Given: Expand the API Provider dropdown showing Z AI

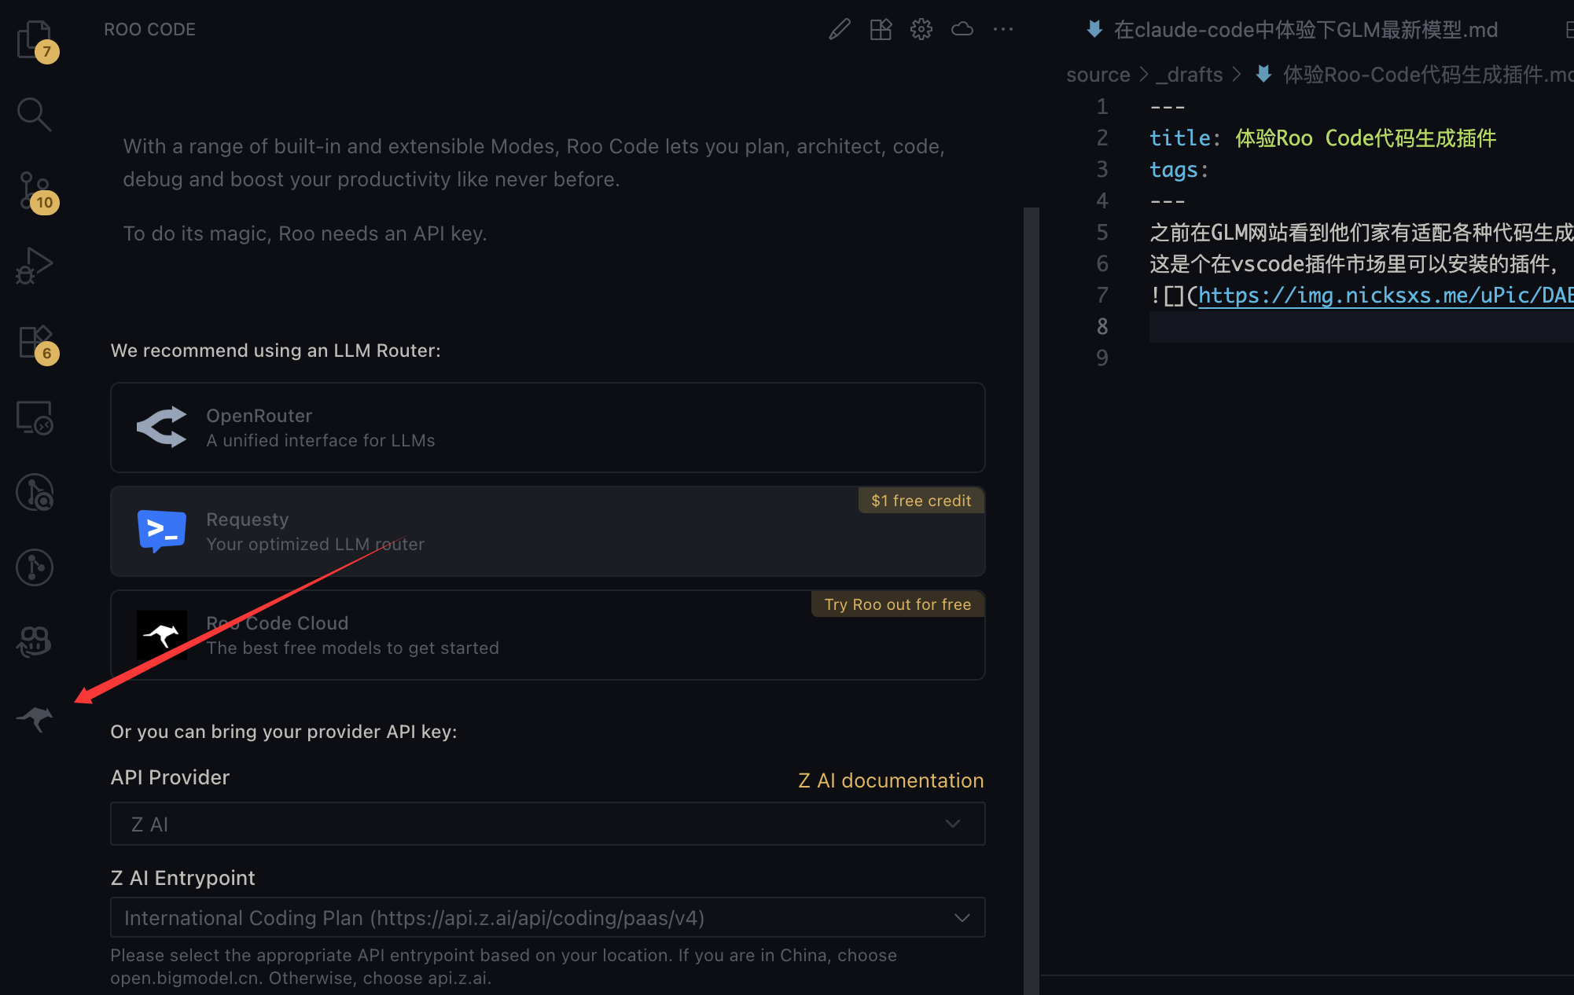Looking at the screenshot, I should coord(547,824).
